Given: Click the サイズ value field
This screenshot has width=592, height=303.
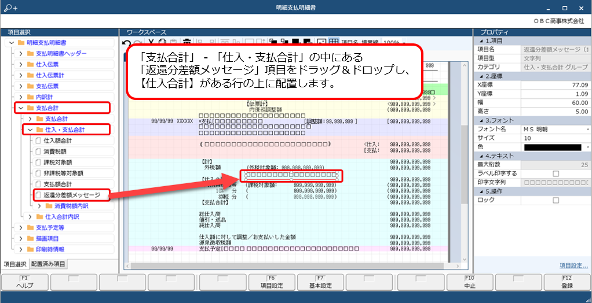Looking at the screenshot, I should (556, 138).
